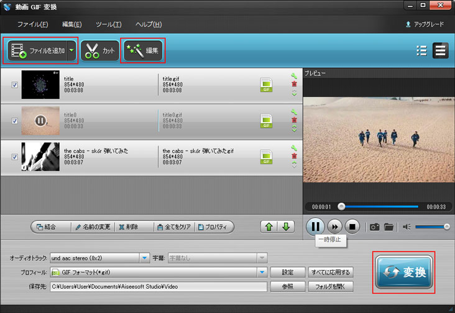Take a snapshot with the camera icon

[375, 227]
